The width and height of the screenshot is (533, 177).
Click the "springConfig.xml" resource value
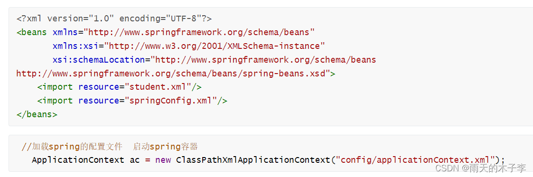click(170, 101)
